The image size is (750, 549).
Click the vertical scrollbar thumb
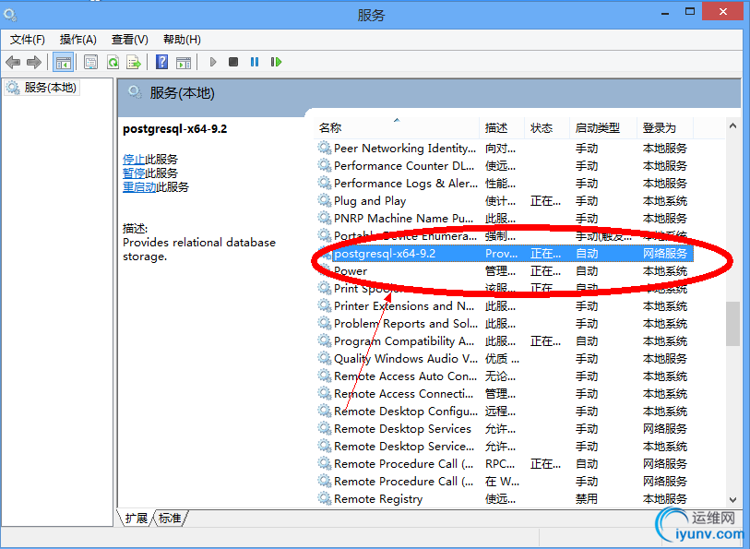pos(732,323)
